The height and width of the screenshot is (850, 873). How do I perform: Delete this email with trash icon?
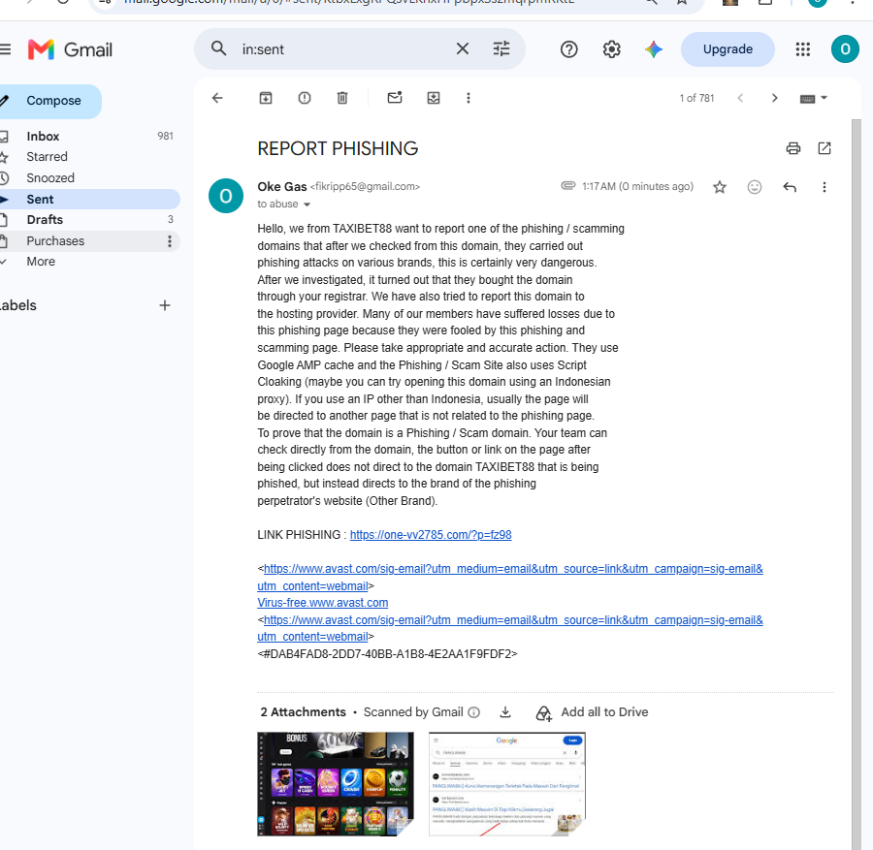pyautogui.click(x=341, y=98)
